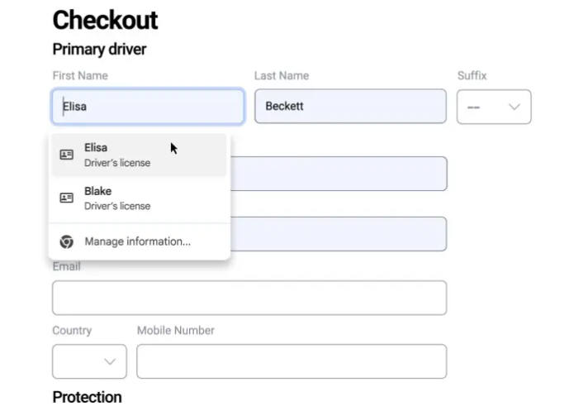
Task: Click the First Name label
Action: 80,75
